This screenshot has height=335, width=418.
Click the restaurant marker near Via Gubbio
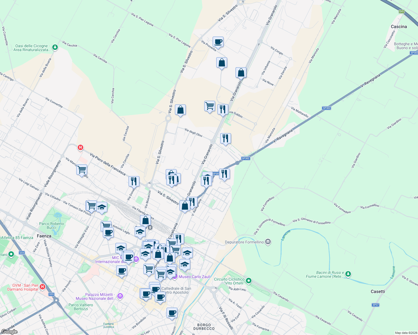[223, 109]
